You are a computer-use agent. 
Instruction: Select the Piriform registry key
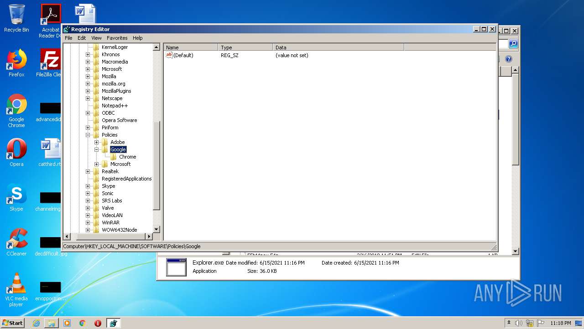point(110,127)
